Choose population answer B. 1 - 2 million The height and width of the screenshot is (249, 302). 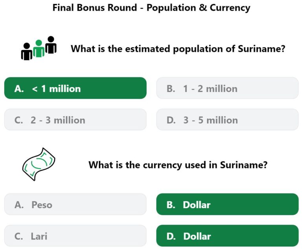tap(227, 88)
